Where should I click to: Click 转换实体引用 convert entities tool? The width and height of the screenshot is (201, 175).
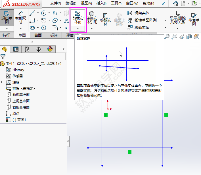92,18
